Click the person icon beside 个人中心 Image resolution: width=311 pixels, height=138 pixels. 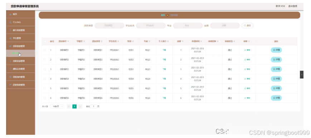(x=10, y=22)
